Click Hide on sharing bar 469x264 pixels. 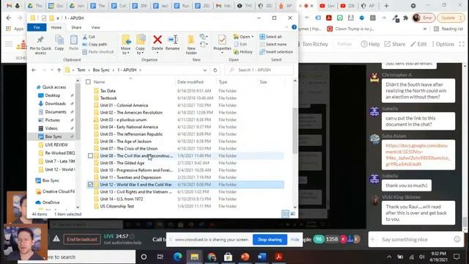pyautogui.click(x=295, y=240)
